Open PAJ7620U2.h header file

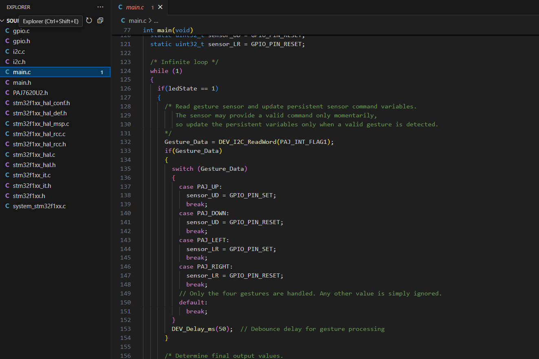click(x=30, y=93)
